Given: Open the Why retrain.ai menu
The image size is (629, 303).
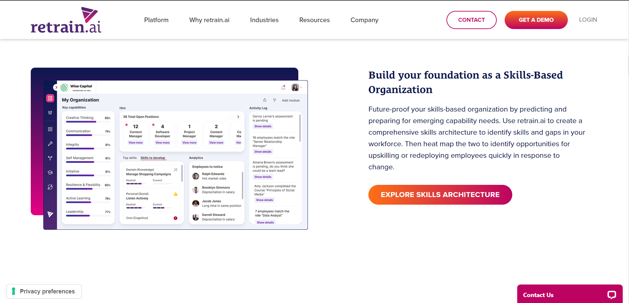Looking at the screenshot, I should (x=209, y=20).
